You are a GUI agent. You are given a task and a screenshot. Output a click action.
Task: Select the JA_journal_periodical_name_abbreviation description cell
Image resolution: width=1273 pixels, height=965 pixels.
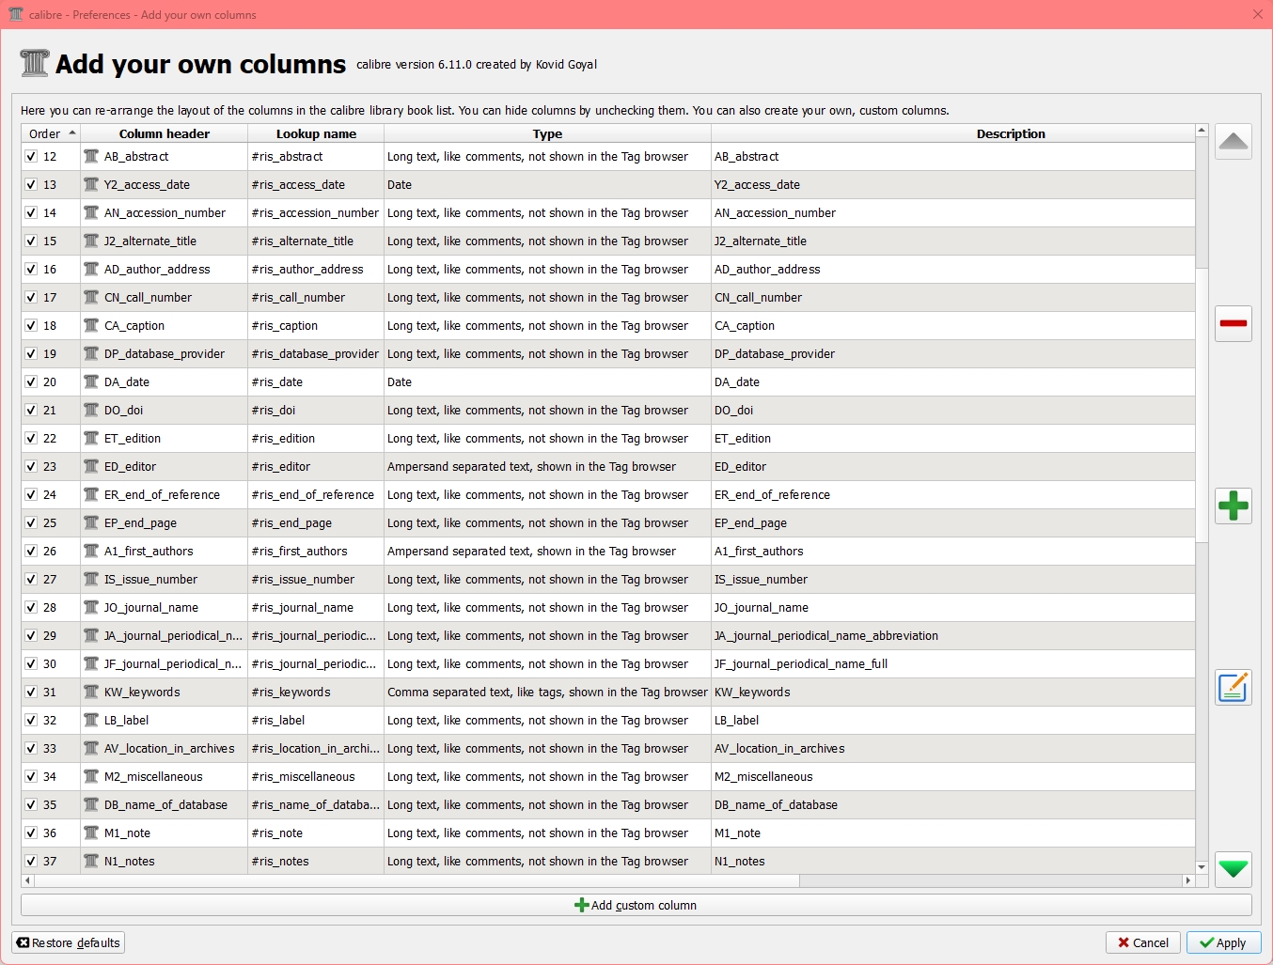pos(953,636)
